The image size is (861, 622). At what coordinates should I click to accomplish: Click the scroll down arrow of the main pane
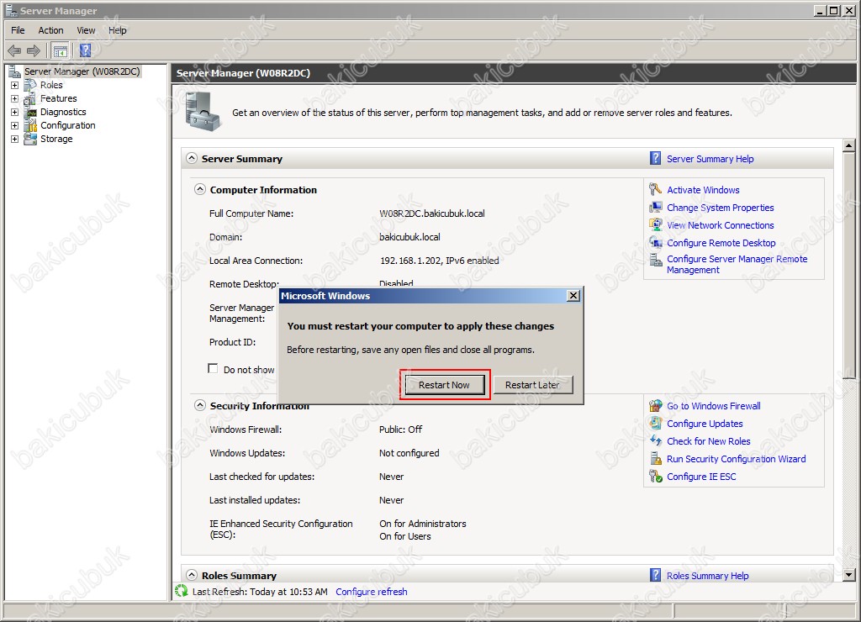[849, 575]
